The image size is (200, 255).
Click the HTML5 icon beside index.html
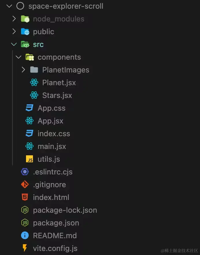[x=25, y=197]
